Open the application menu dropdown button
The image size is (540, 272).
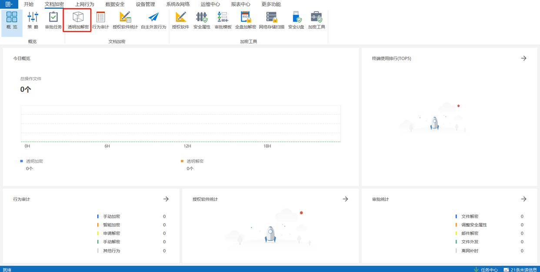pyautogui.click(x=9, y=4)
